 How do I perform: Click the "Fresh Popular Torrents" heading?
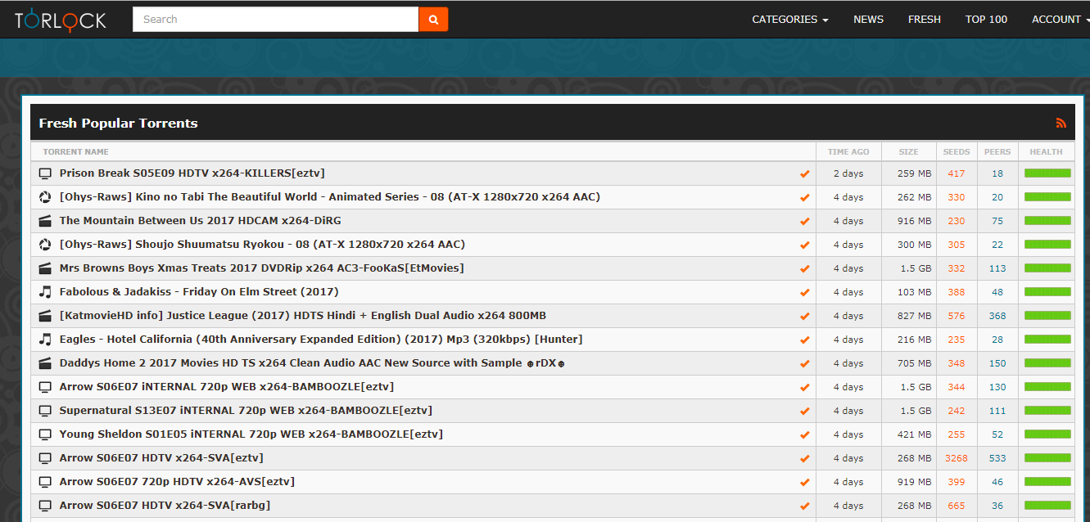[x=119, y=124]
